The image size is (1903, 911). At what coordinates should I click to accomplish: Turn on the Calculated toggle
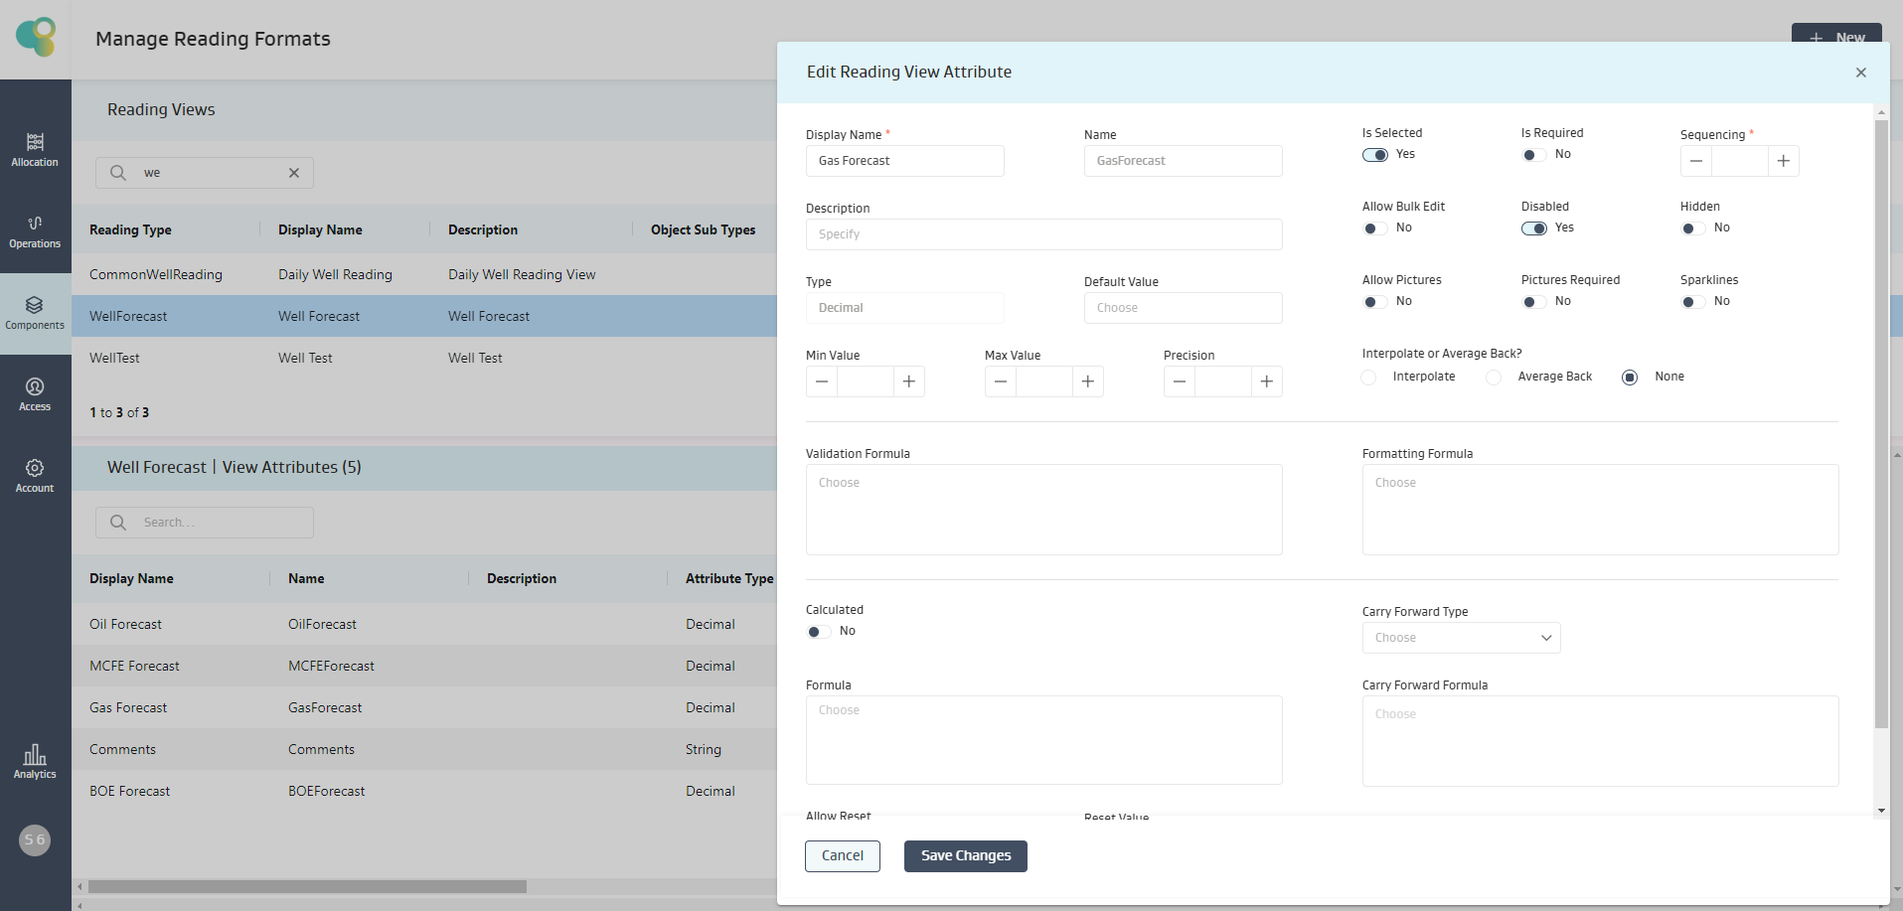click(818, 632)
